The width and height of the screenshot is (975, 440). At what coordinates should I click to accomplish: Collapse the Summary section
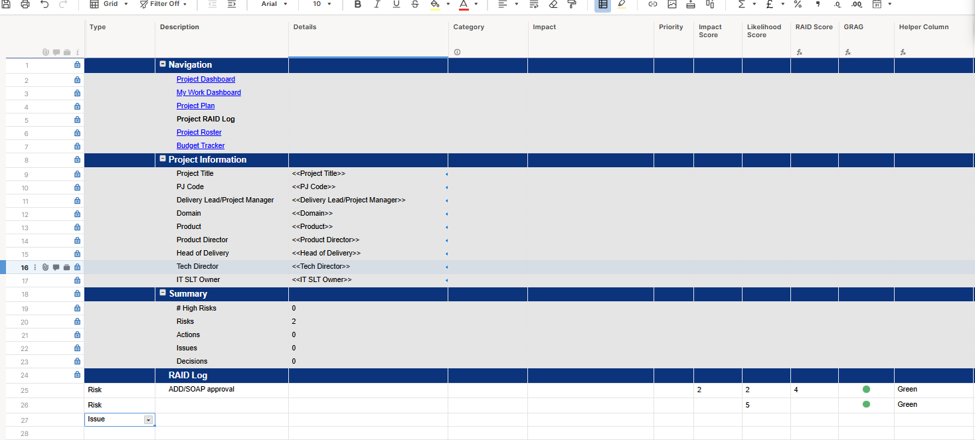[x=163, y=293]
